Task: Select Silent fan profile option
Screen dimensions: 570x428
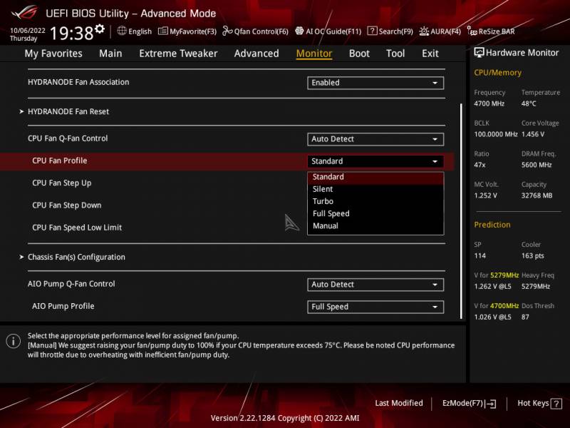Action: [375, 189]
